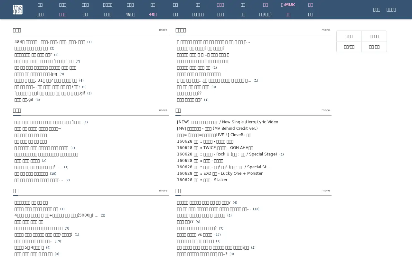The width and height of the screenshot is (412, 257).
Task: Open the post with '5' and '4' and (4) comments
Action: point(29,247)
